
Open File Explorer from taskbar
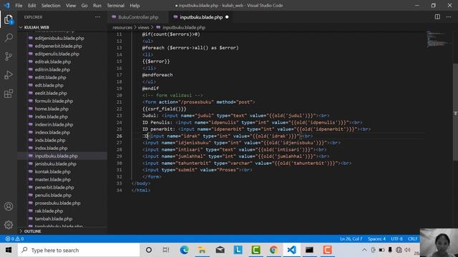point(202,250)
